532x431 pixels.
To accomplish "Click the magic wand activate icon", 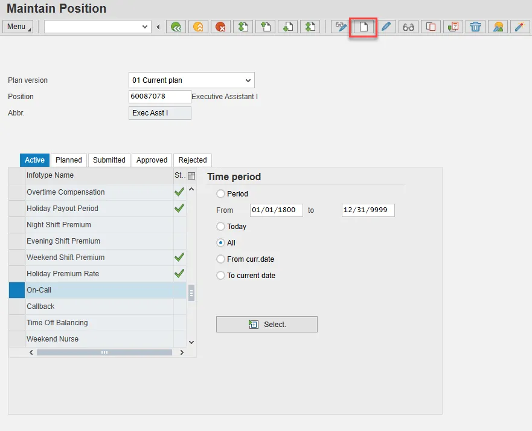I will click(520, 27).
